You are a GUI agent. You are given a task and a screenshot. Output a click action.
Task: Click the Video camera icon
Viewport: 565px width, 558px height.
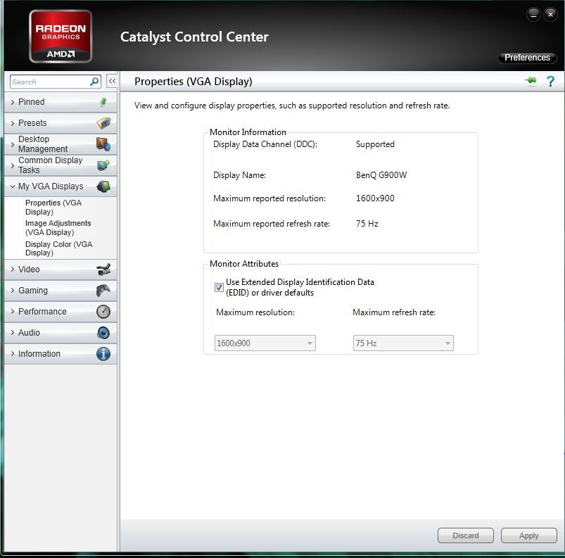tap(103, 270)
